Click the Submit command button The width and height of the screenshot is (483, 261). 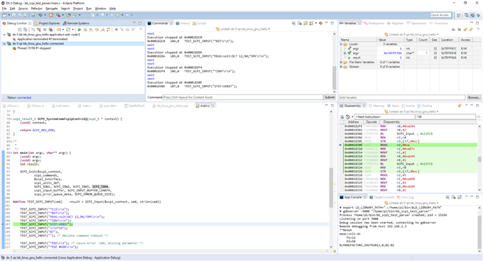click(330, 97)
